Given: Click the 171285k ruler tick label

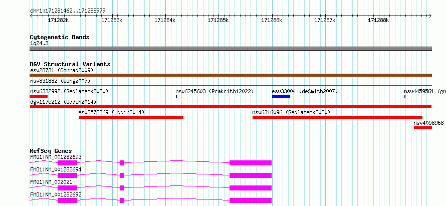Looking at the screenshot, I should [x=218, y=20].
